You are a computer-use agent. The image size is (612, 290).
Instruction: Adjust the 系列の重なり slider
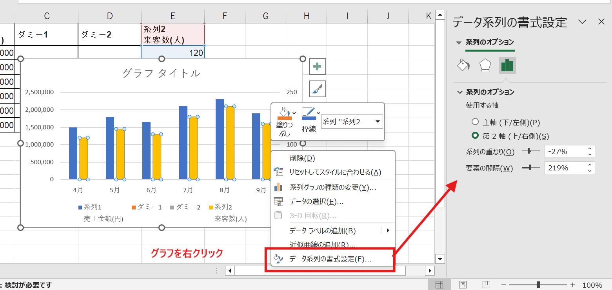click(530, 151)
